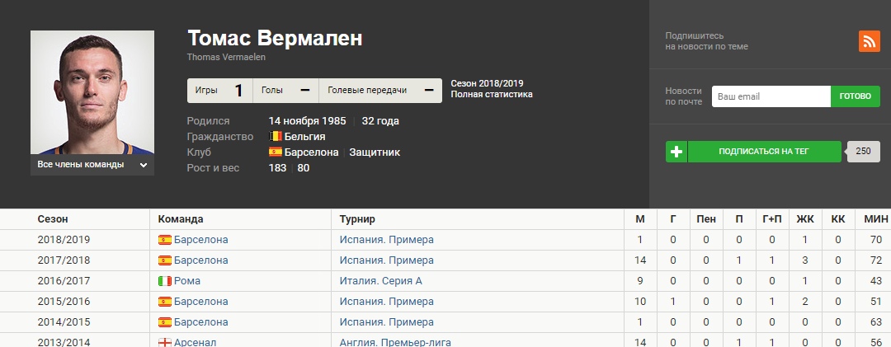The width and height of the screenshot is (891, 347).
Task: Click the Ваш email input field
Action: (771, 96)
